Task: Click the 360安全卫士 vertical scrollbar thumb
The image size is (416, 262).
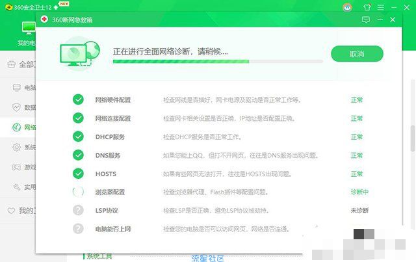Action: (x=413, y=138)
